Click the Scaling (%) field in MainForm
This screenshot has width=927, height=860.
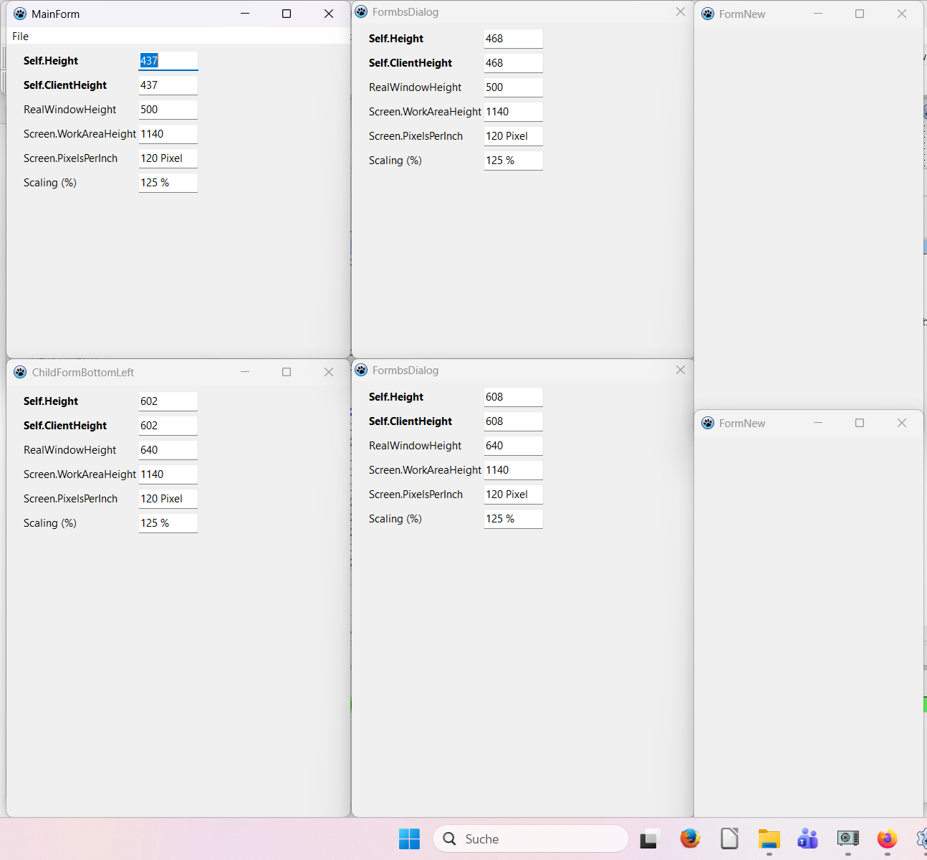tap(168, 183)
